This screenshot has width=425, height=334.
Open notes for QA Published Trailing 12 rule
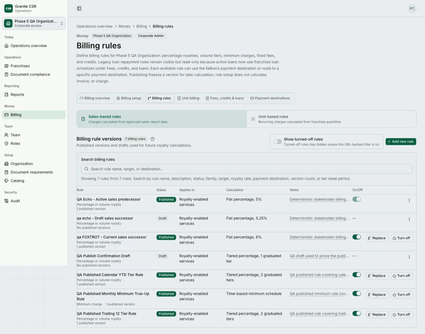[x=319, y=313]
